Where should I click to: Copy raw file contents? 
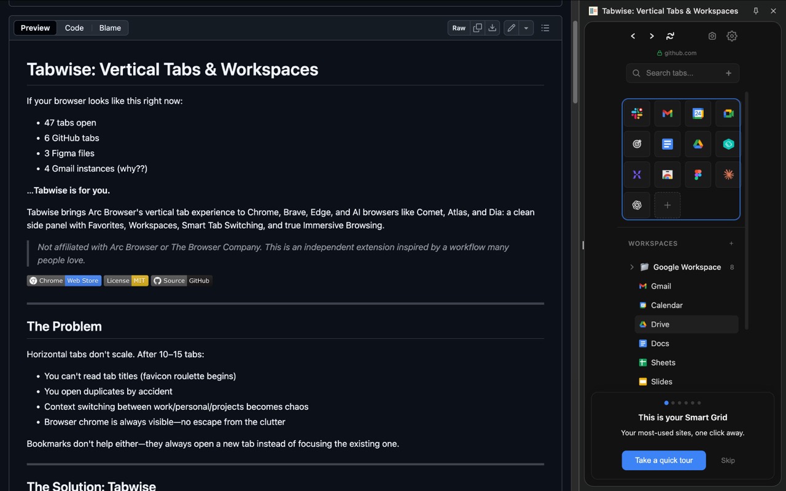tap(477, 28)
